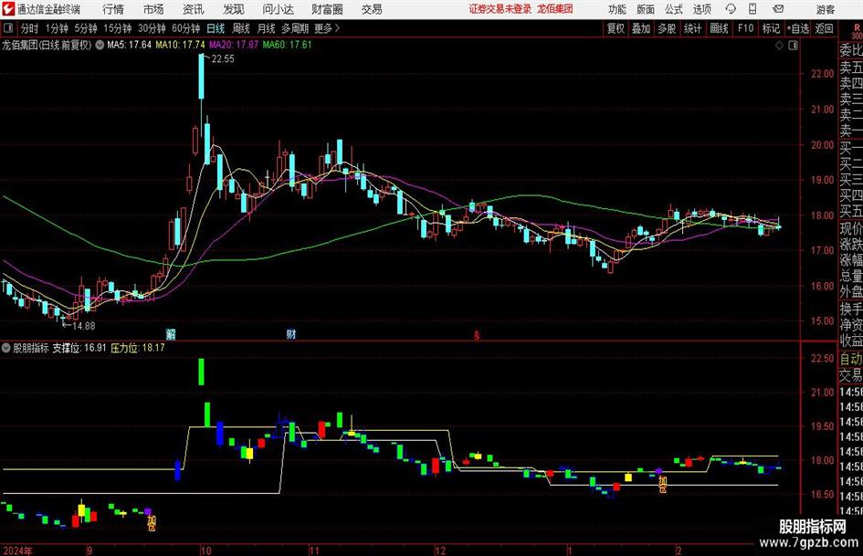Image resolution: width=863 pixels, height=556 pixels.
Task: Click the MA60: 17.61 label
Action: click(287, 45)
